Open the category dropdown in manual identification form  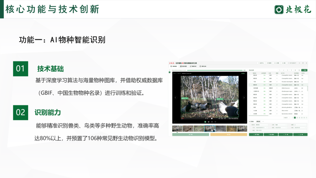pos(281,125)
